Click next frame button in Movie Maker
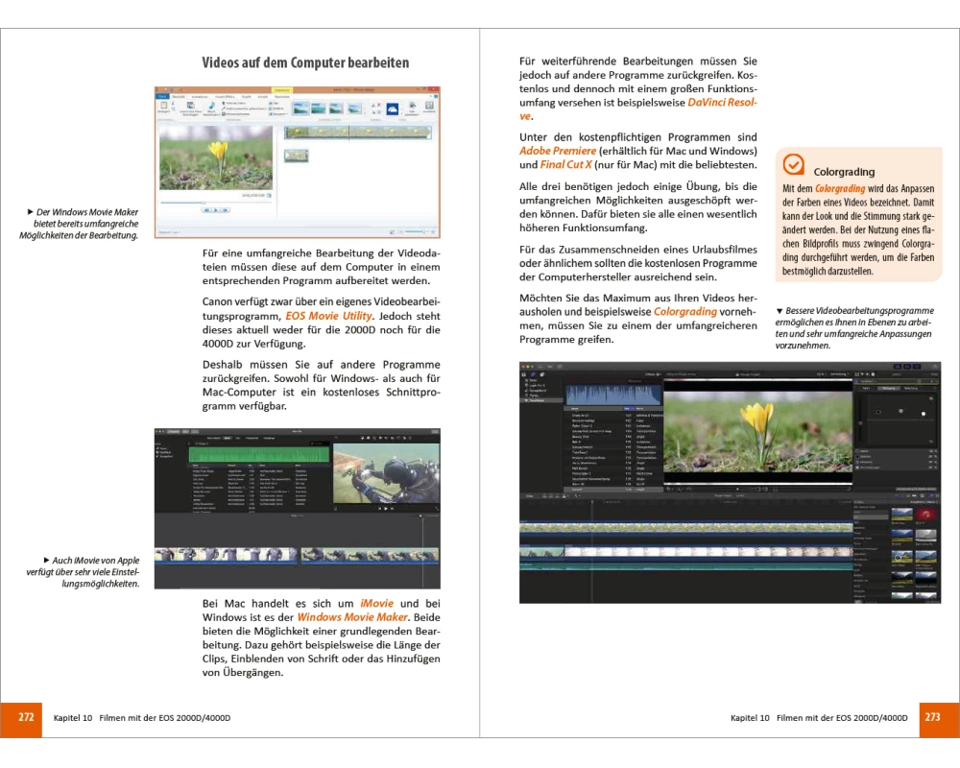Image resolution: width=960 pixels, height=768 pixels. [x=224, y=209]
